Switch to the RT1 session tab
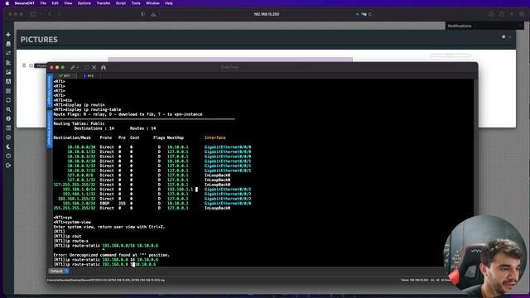This screenshot has width=530, height=298. click(x=65, y=75)
